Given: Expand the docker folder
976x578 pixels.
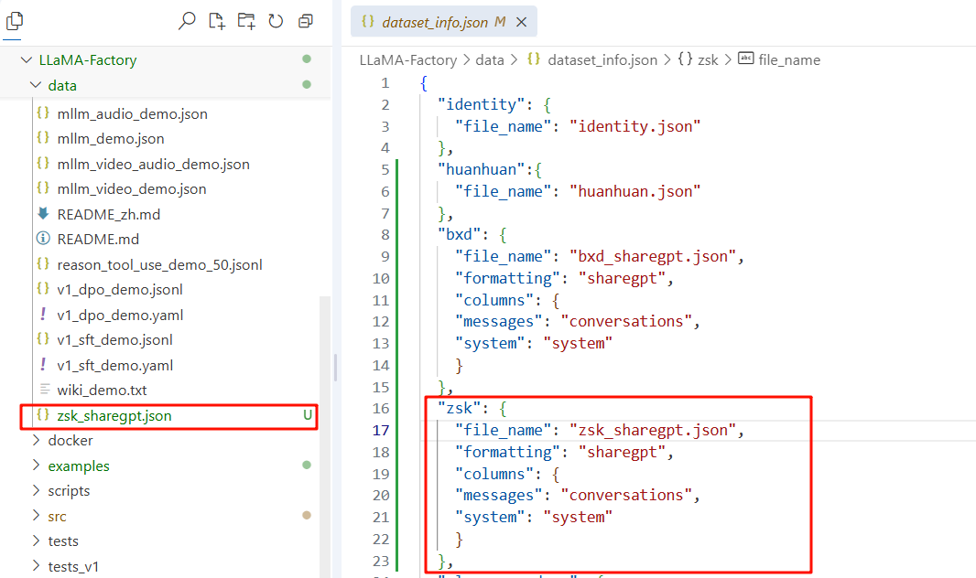Looking at the screenshot, I should click(70, 441).
